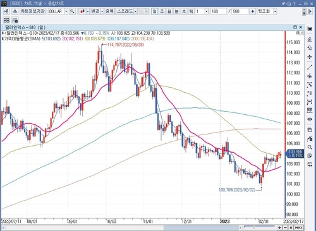The width and height of the screenshot is (316, 231).
Task: Click the eraser tool icon in sidebar
Action: [x=310, y=48]
